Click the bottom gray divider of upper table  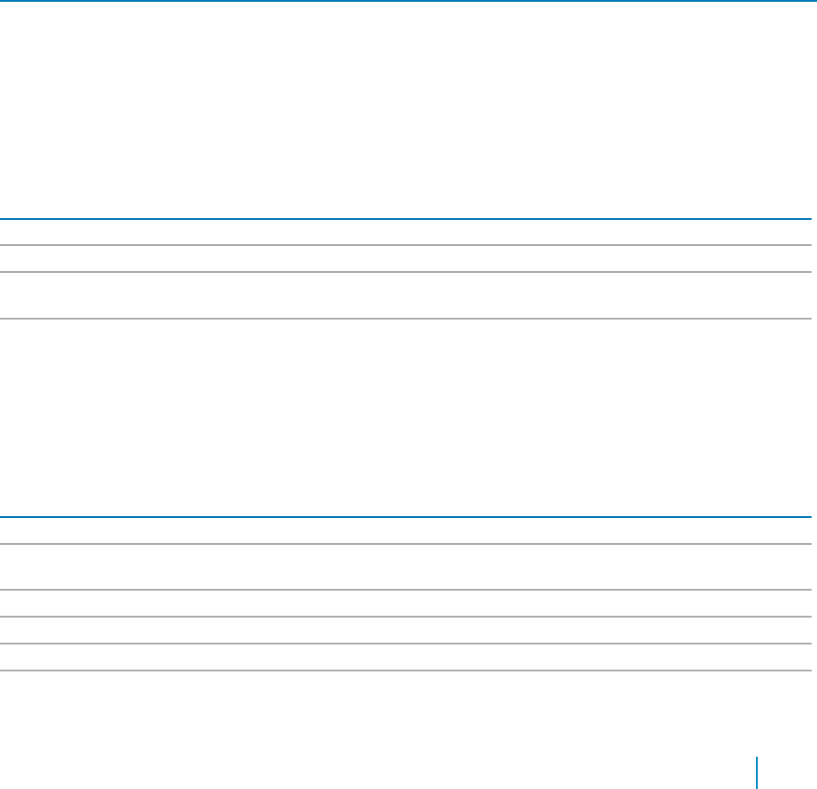[x=406, y=319]
